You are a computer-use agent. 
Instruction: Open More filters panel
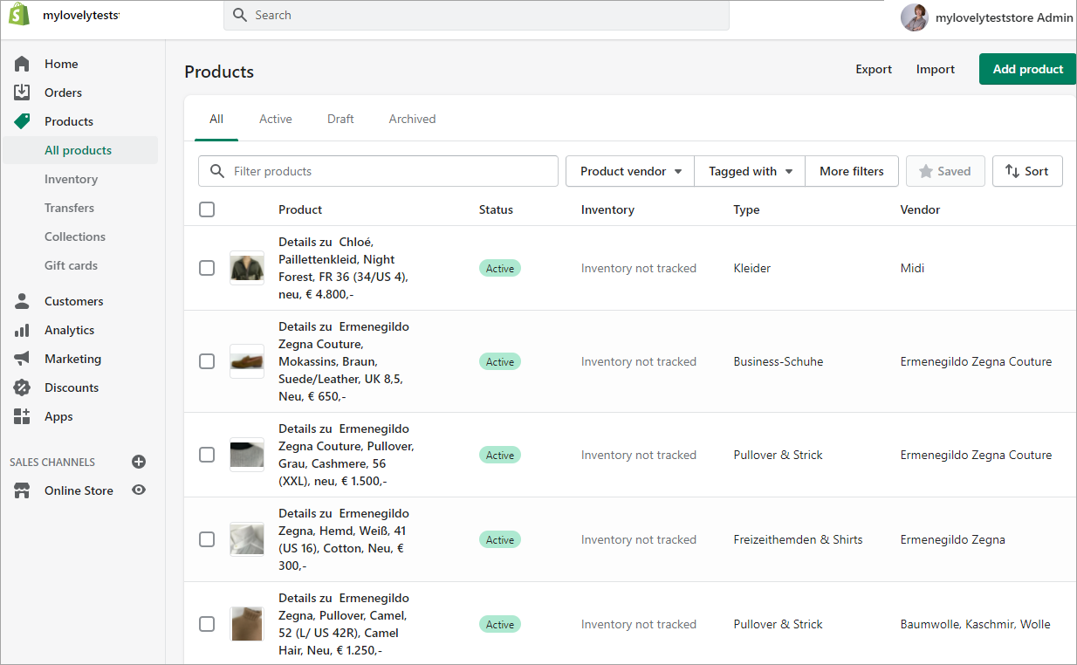tap(852, 171)
